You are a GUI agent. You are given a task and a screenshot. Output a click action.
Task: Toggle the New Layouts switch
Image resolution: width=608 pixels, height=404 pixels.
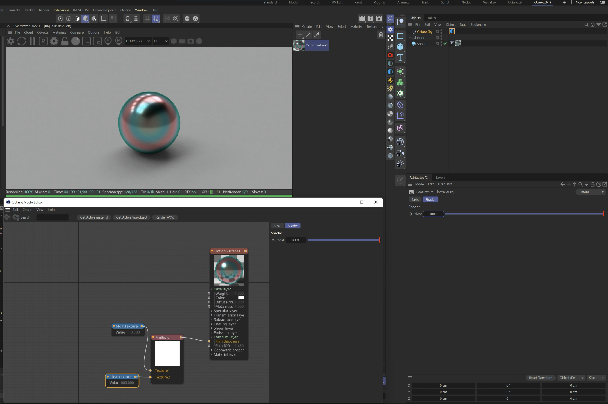pyautogui.click(x=602, y=2)
